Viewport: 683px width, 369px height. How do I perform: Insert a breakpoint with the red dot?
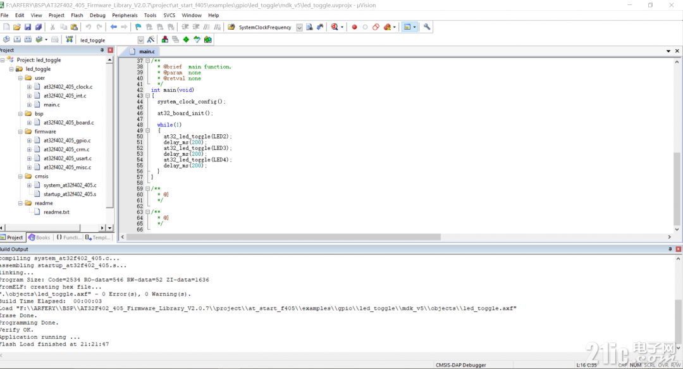[x=354, y=27]
